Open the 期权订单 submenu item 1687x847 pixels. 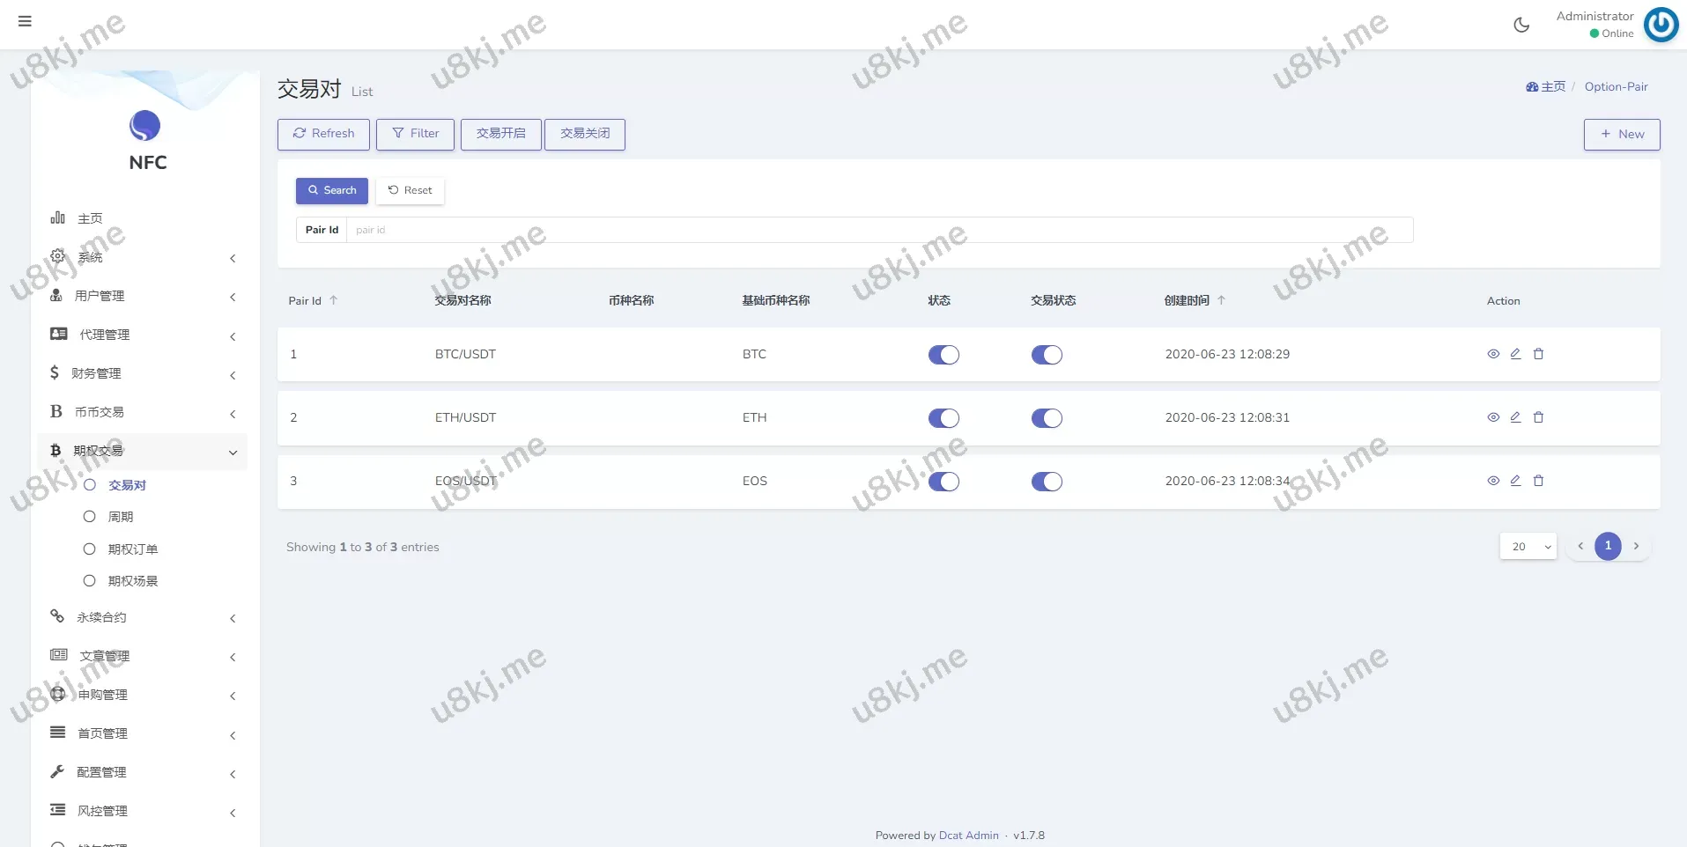coord(132,549)
